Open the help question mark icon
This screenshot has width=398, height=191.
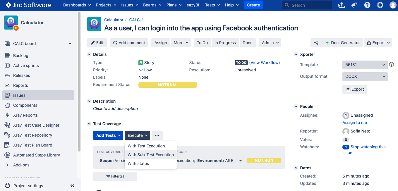[367, 5]
